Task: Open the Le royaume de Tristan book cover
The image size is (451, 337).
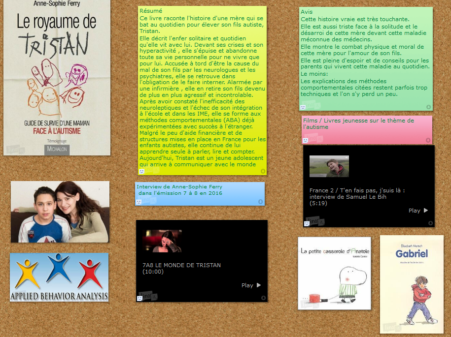Action: [x=57, y=78]
